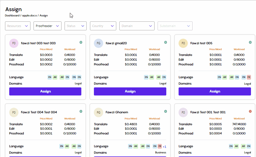Click the FG avatar of Fawzi Ghanem
The height and width of the screenshot is (157, 256).
click(x=98, y=112)
